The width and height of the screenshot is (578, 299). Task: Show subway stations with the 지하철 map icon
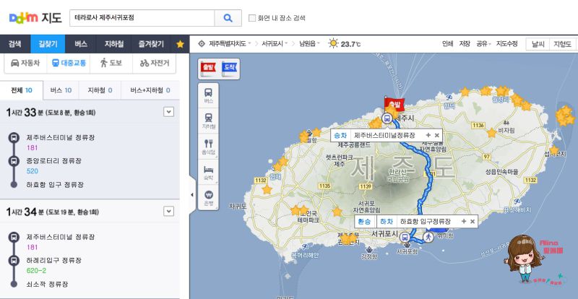pyautogui.click(x=208, y=121)
